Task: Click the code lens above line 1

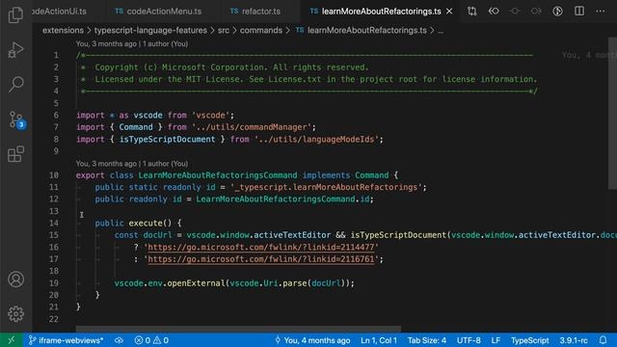Action: coord(132,43)
